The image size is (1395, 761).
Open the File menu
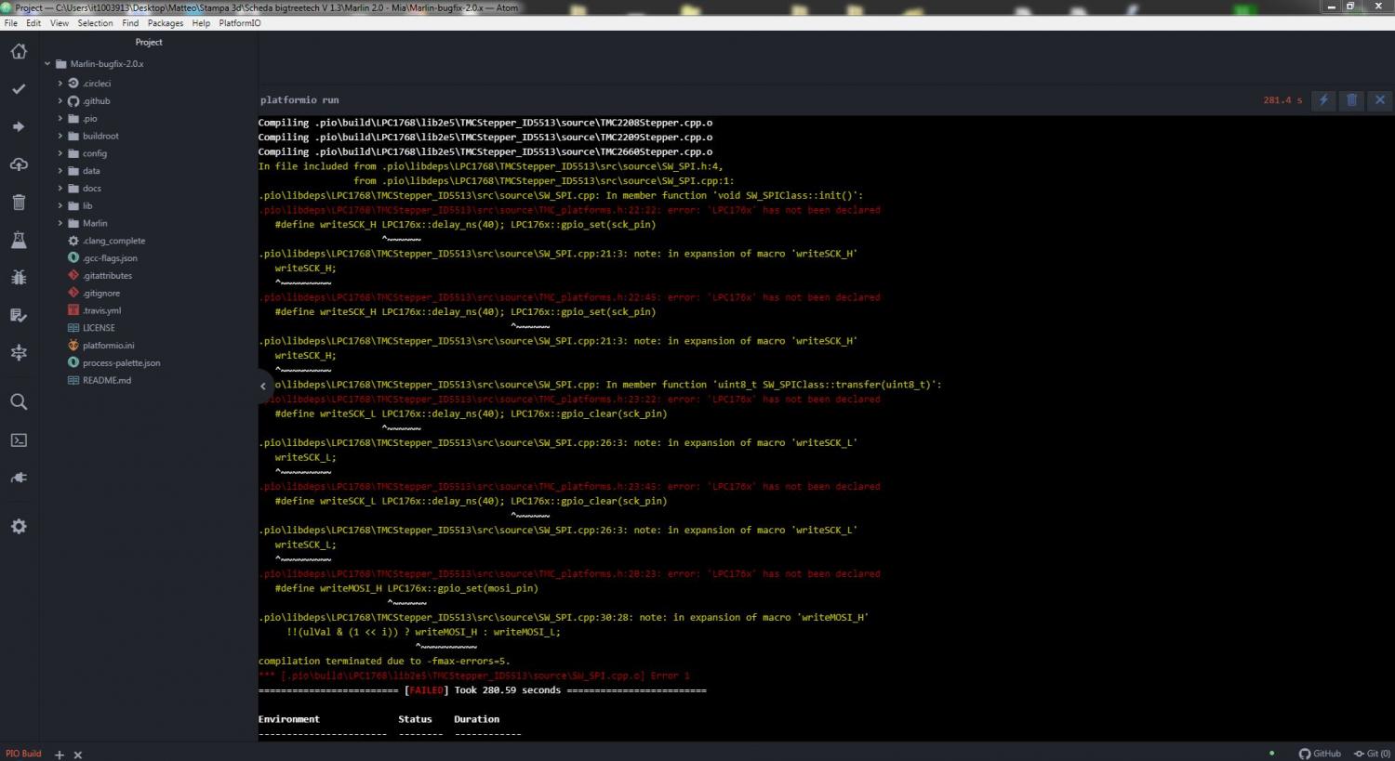point(11,23)
